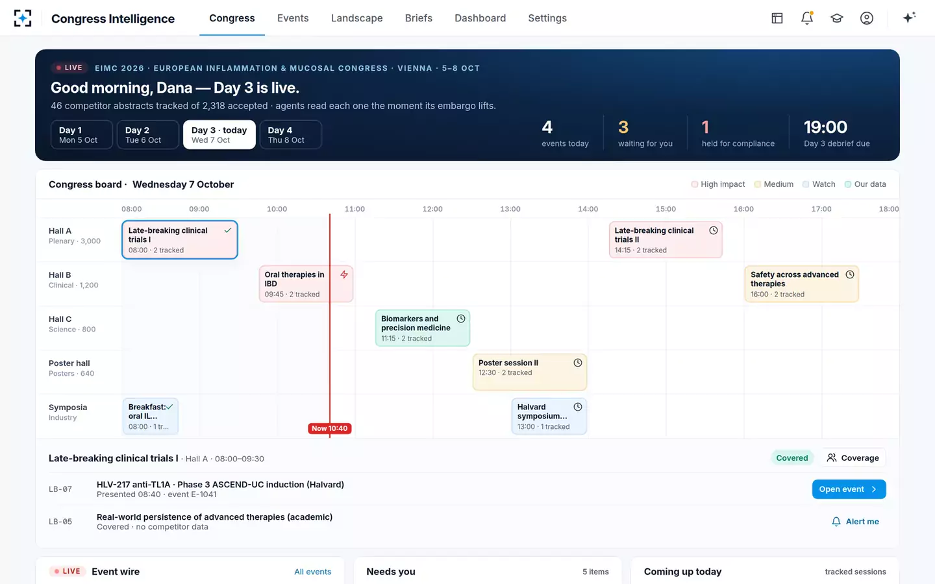The height and width of the screenshot is (584, 935).
Task: Open the Coverage button
Action: point(853,458)
